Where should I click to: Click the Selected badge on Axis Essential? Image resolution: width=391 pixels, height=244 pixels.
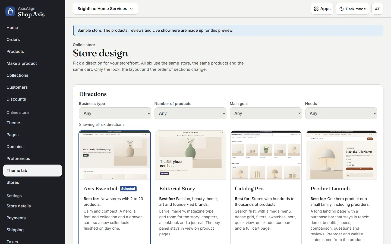pos(128,189)
